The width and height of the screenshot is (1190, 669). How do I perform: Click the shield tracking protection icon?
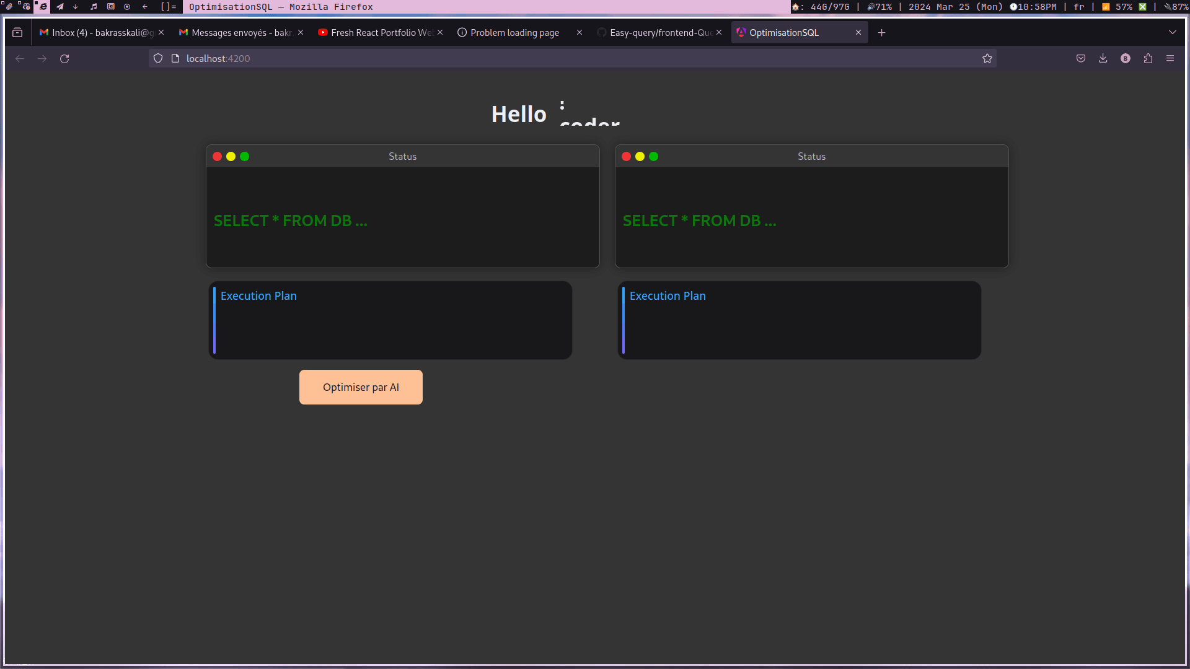(x=158, y=58)
